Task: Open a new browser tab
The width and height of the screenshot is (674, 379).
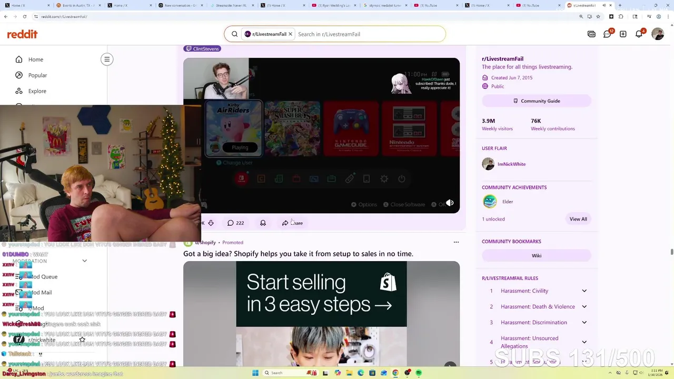Action: tap(620, 5)
